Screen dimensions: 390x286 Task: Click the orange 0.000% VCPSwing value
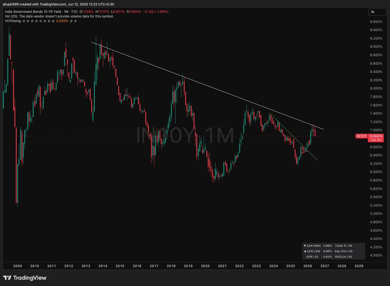point(62,20)
